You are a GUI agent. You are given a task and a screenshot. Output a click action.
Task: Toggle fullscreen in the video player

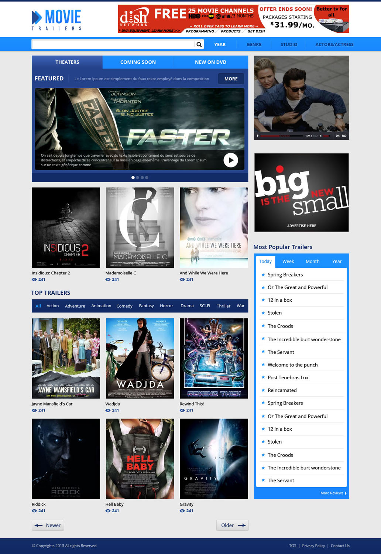338,136
